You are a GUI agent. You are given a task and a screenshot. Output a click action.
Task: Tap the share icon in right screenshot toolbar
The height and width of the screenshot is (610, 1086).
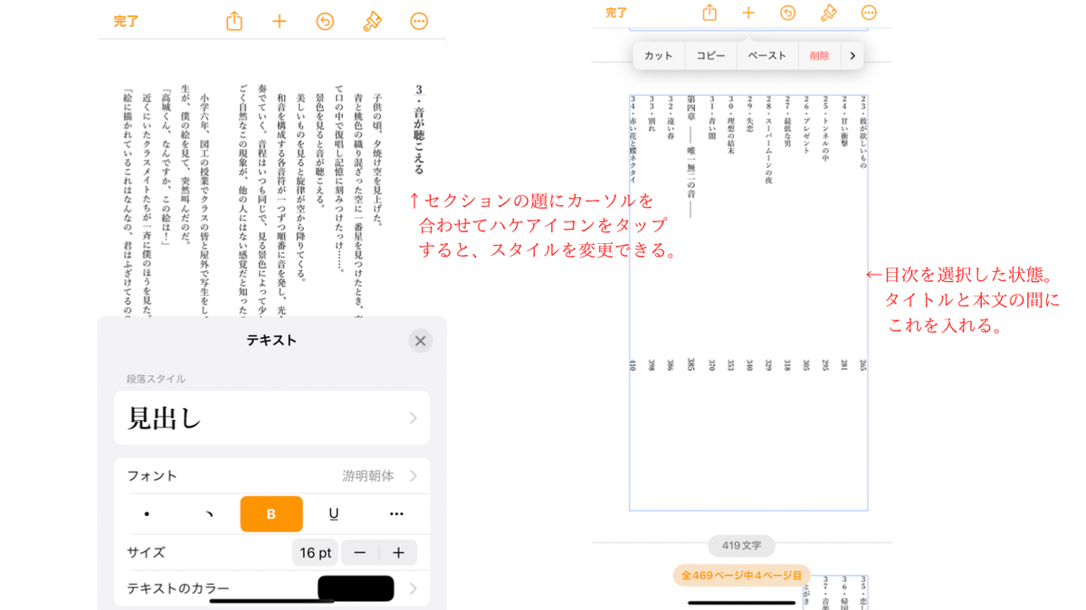(x=710, y=13)
